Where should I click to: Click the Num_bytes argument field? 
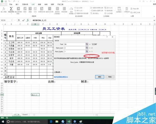point(75,51)
